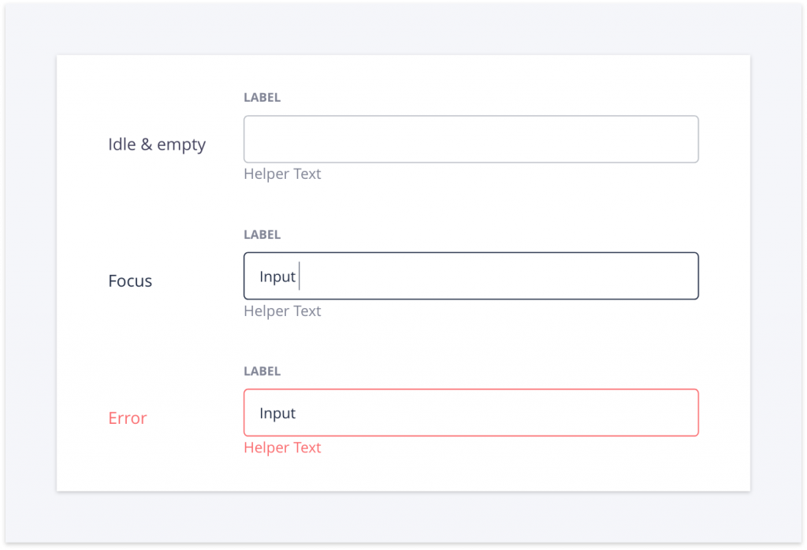Place cursor at text caret in Focus field
The width and height of the screenshot is (807, 550).
pyautogui.click(x=299, y=276)
